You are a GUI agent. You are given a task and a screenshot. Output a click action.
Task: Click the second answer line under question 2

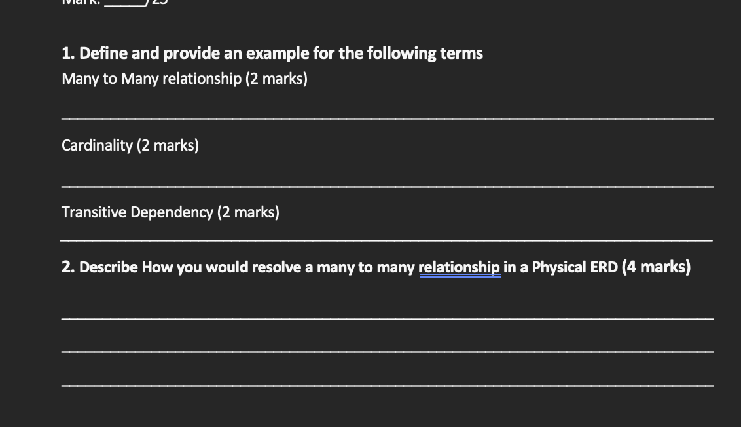pyautogui.click(x=386, y=352)
